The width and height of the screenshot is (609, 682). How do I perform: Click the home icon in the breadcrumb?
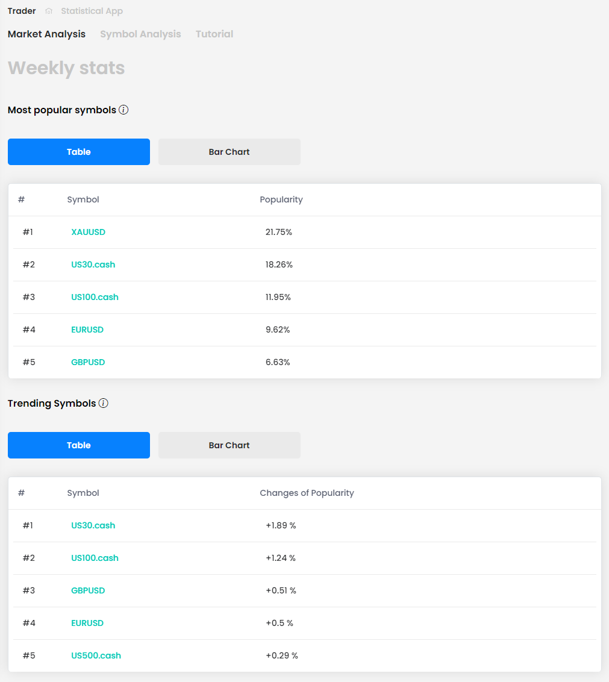49,11
